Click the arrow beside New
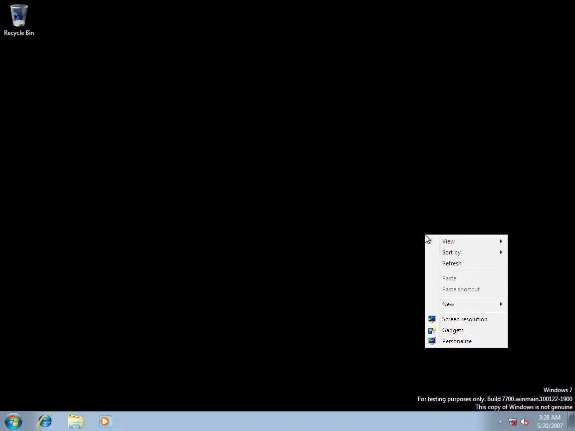 (501, 304)
